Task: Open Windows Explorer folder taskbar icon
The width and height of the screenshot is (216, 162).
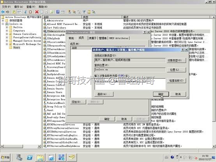Action: [x=41, y=157]
